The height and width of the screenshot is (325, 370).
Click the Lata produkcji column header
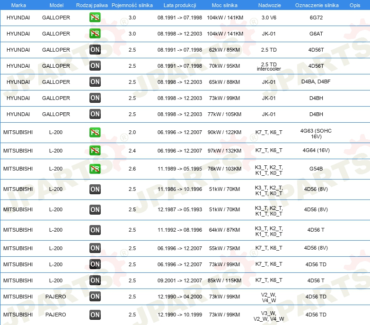pos(180,5)
